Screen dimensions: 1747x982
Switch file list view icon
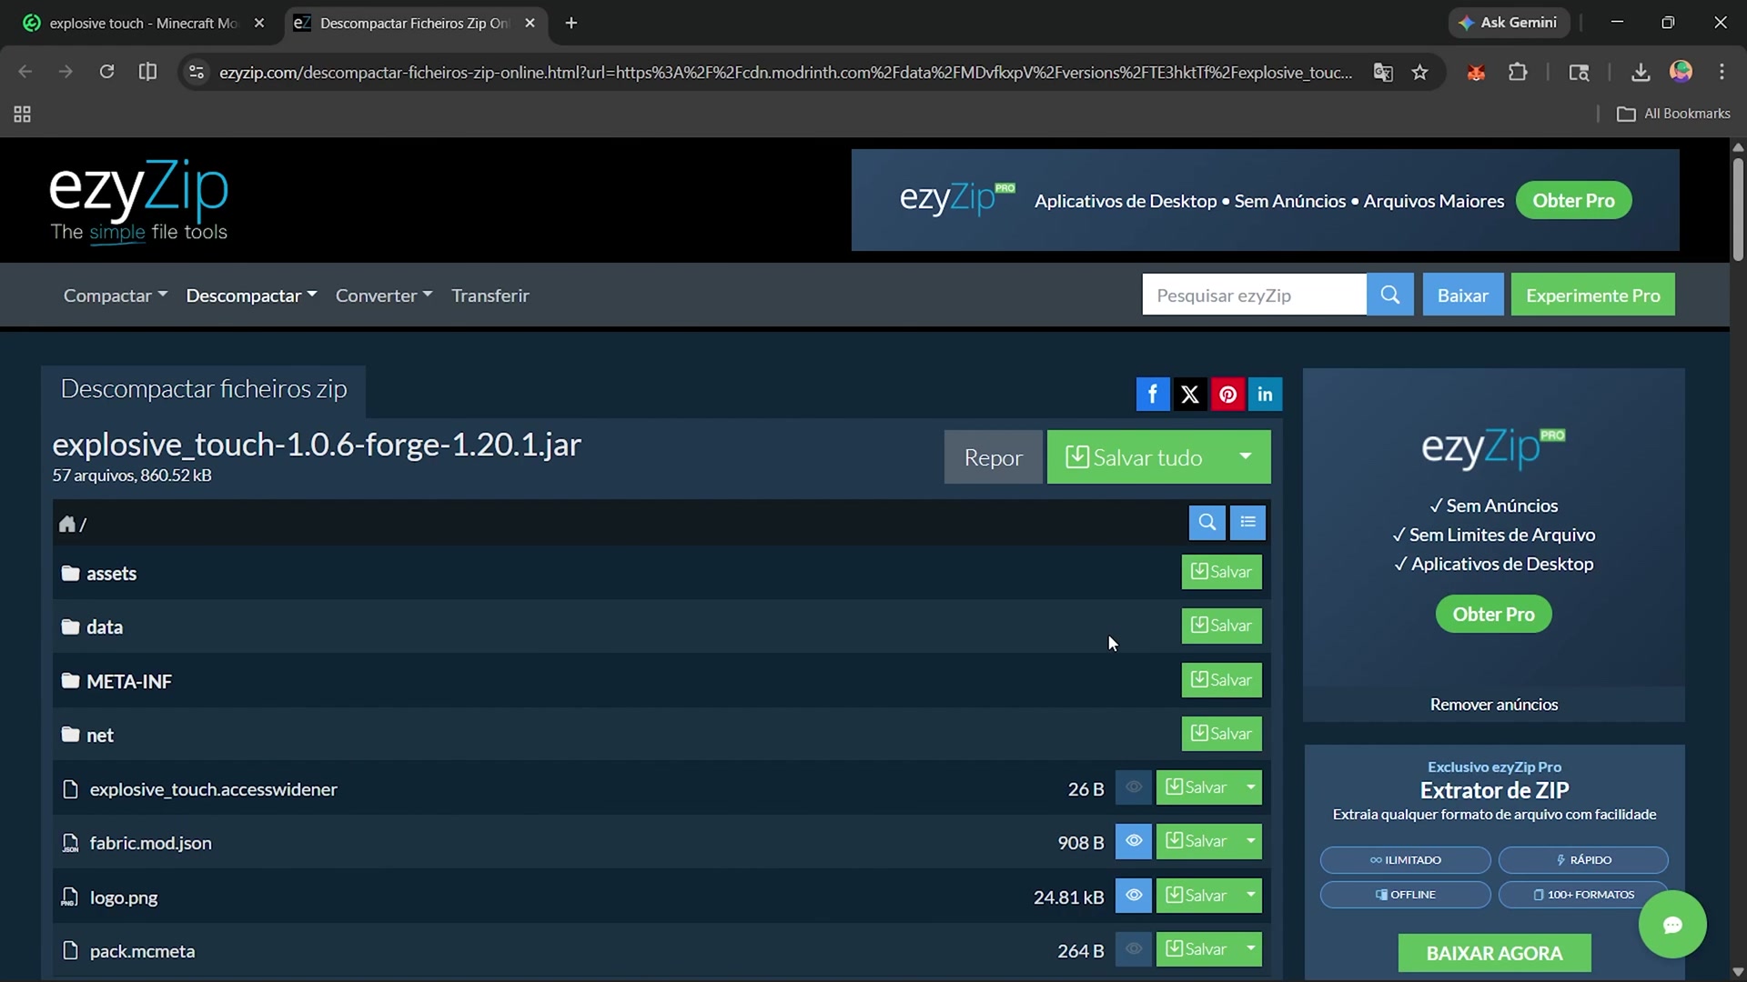click(x=1247, y=522)
